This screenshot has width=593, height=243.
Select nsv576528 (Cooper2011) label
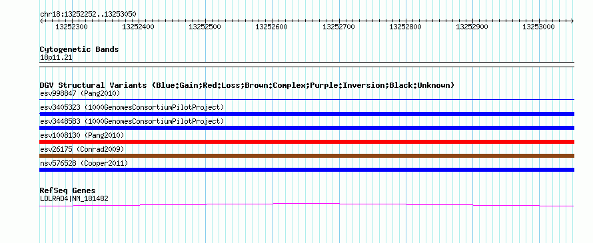(84, 163)
